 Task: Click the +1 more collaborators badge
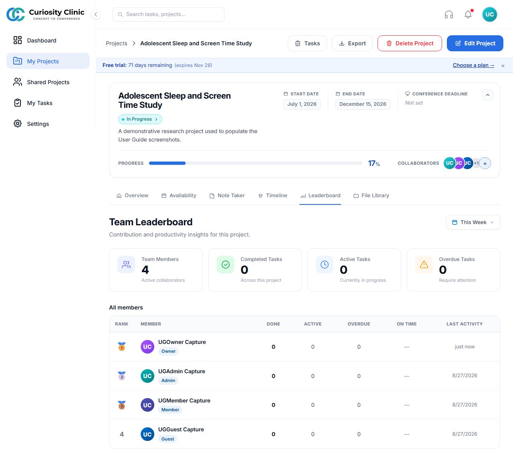477,163
